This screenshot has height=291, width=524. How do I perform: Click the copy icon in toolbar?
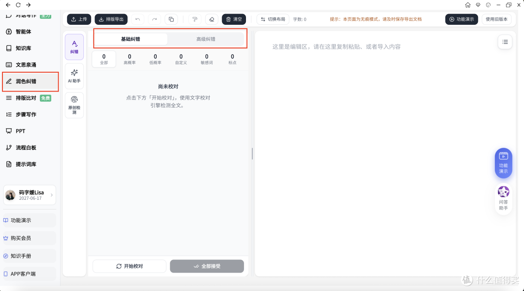tap(171, 19)
